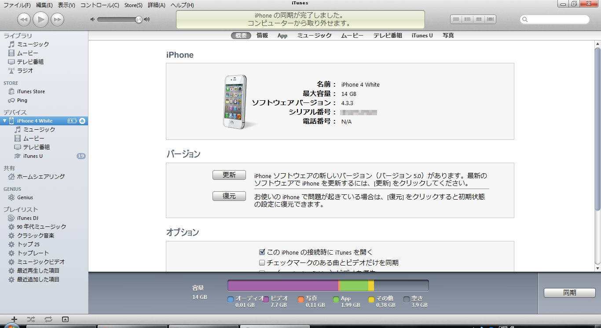Play the current track
This screenshot has height=328, width=601.
(x=40, y=19)
